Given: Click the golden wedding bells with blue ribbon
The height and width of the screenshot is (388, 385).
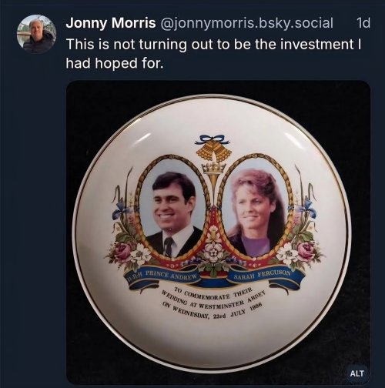Looking at the screenshot, I should pos(214,149).
